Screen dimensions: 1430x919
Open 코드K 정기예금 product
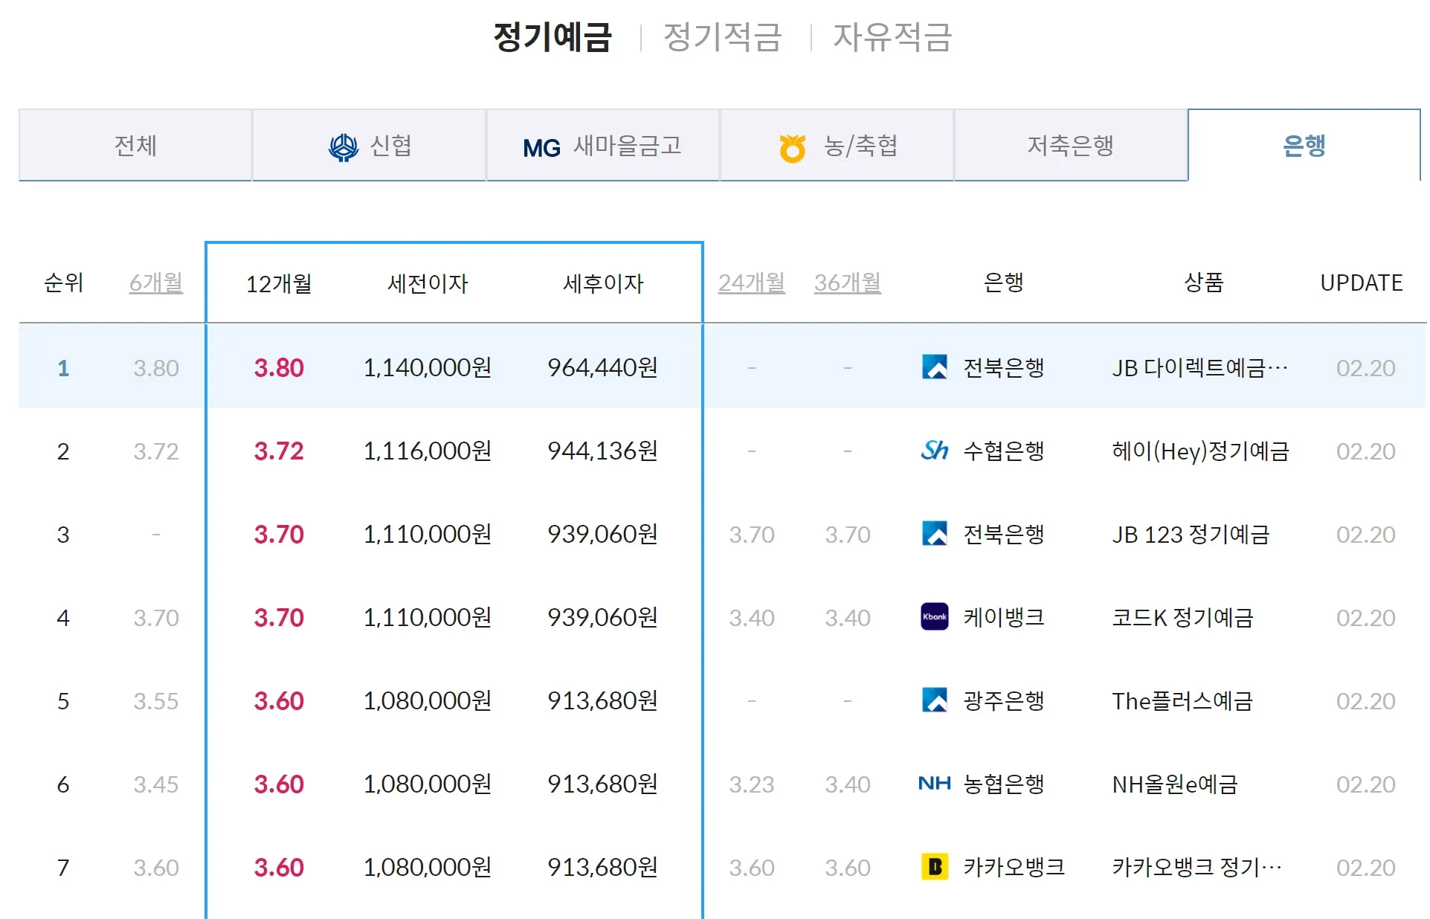coord(1182,617)
